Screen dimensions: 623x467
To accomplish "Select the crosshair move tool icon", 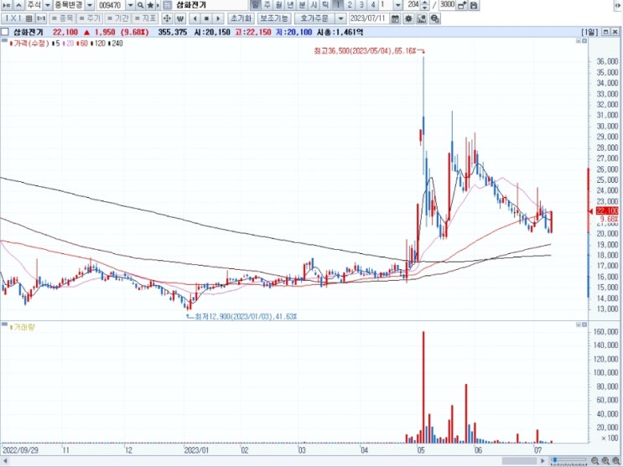I will click(167, 18).
